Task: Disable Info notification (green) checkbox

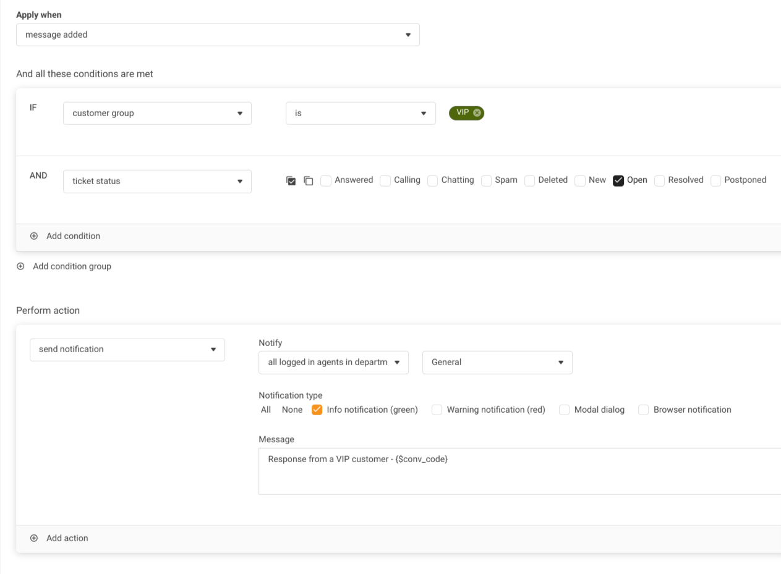Action: point(317,410)
